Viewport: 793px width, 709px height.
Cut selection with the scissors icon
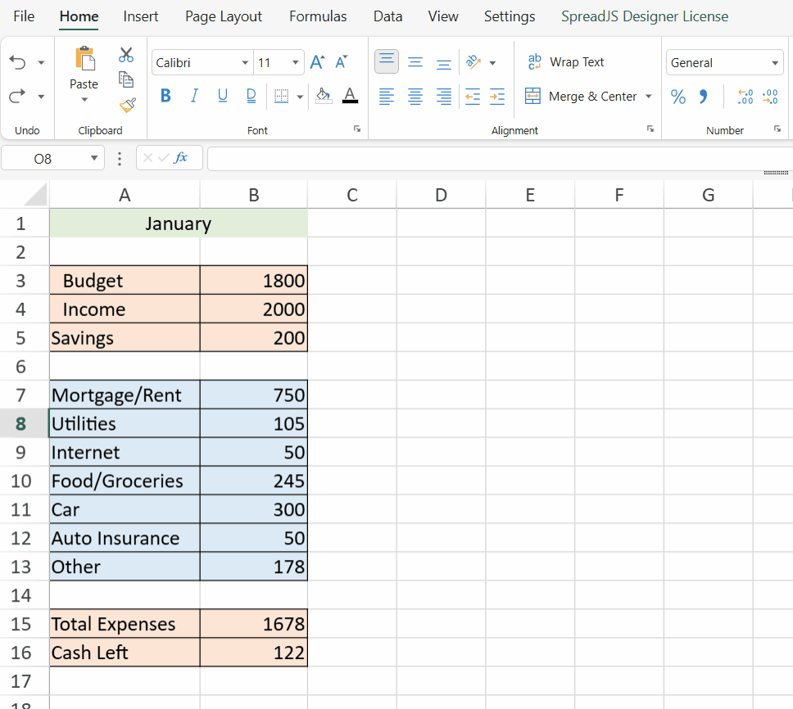click(x=126, y=55)
